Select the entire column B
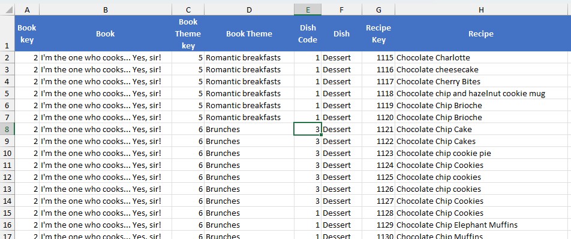The image size is (571, 239). coord(106,10)
